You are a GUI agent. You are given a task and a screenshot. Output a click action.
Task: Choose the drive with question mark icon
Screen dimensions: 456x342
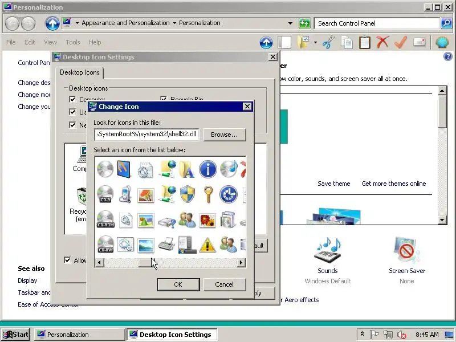166,222
